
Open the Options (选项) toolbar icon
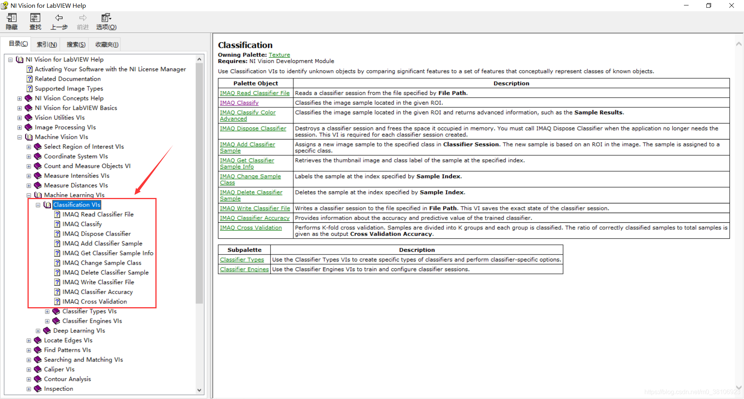pos(106,18)
